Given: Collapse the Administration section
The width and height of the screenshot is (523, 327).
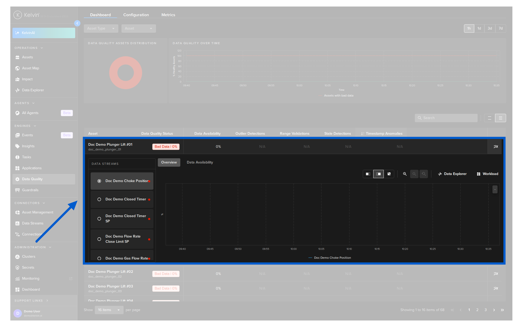Looking at the screenshot, I should [x=33, y=247].
